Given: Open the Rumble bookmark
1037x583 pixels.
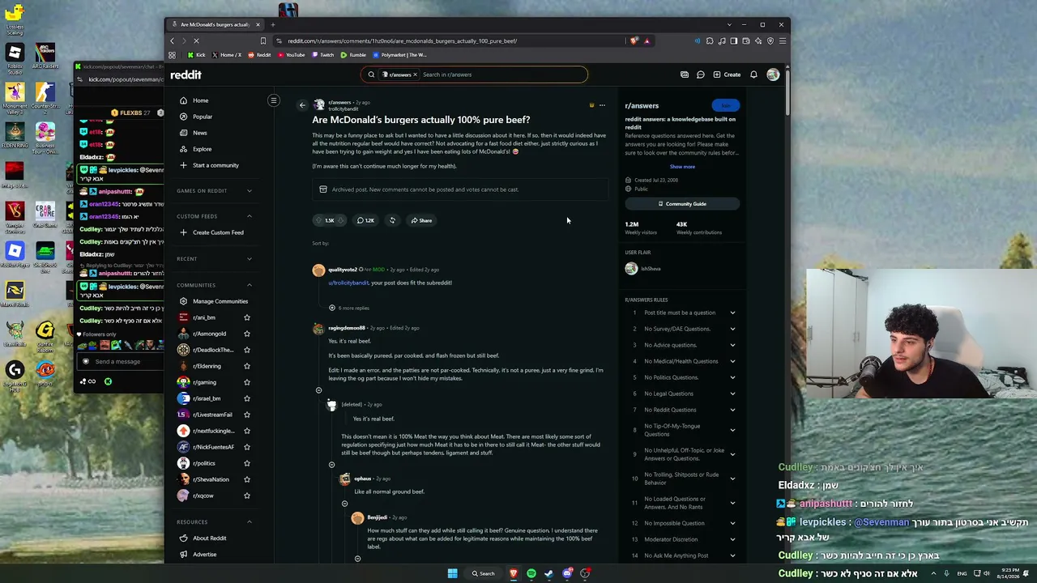Looking at the screenshot, I should click(x=353, y=55).
